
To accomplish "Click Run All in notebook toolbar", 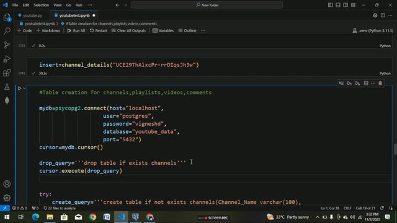I will coord(76,30).
